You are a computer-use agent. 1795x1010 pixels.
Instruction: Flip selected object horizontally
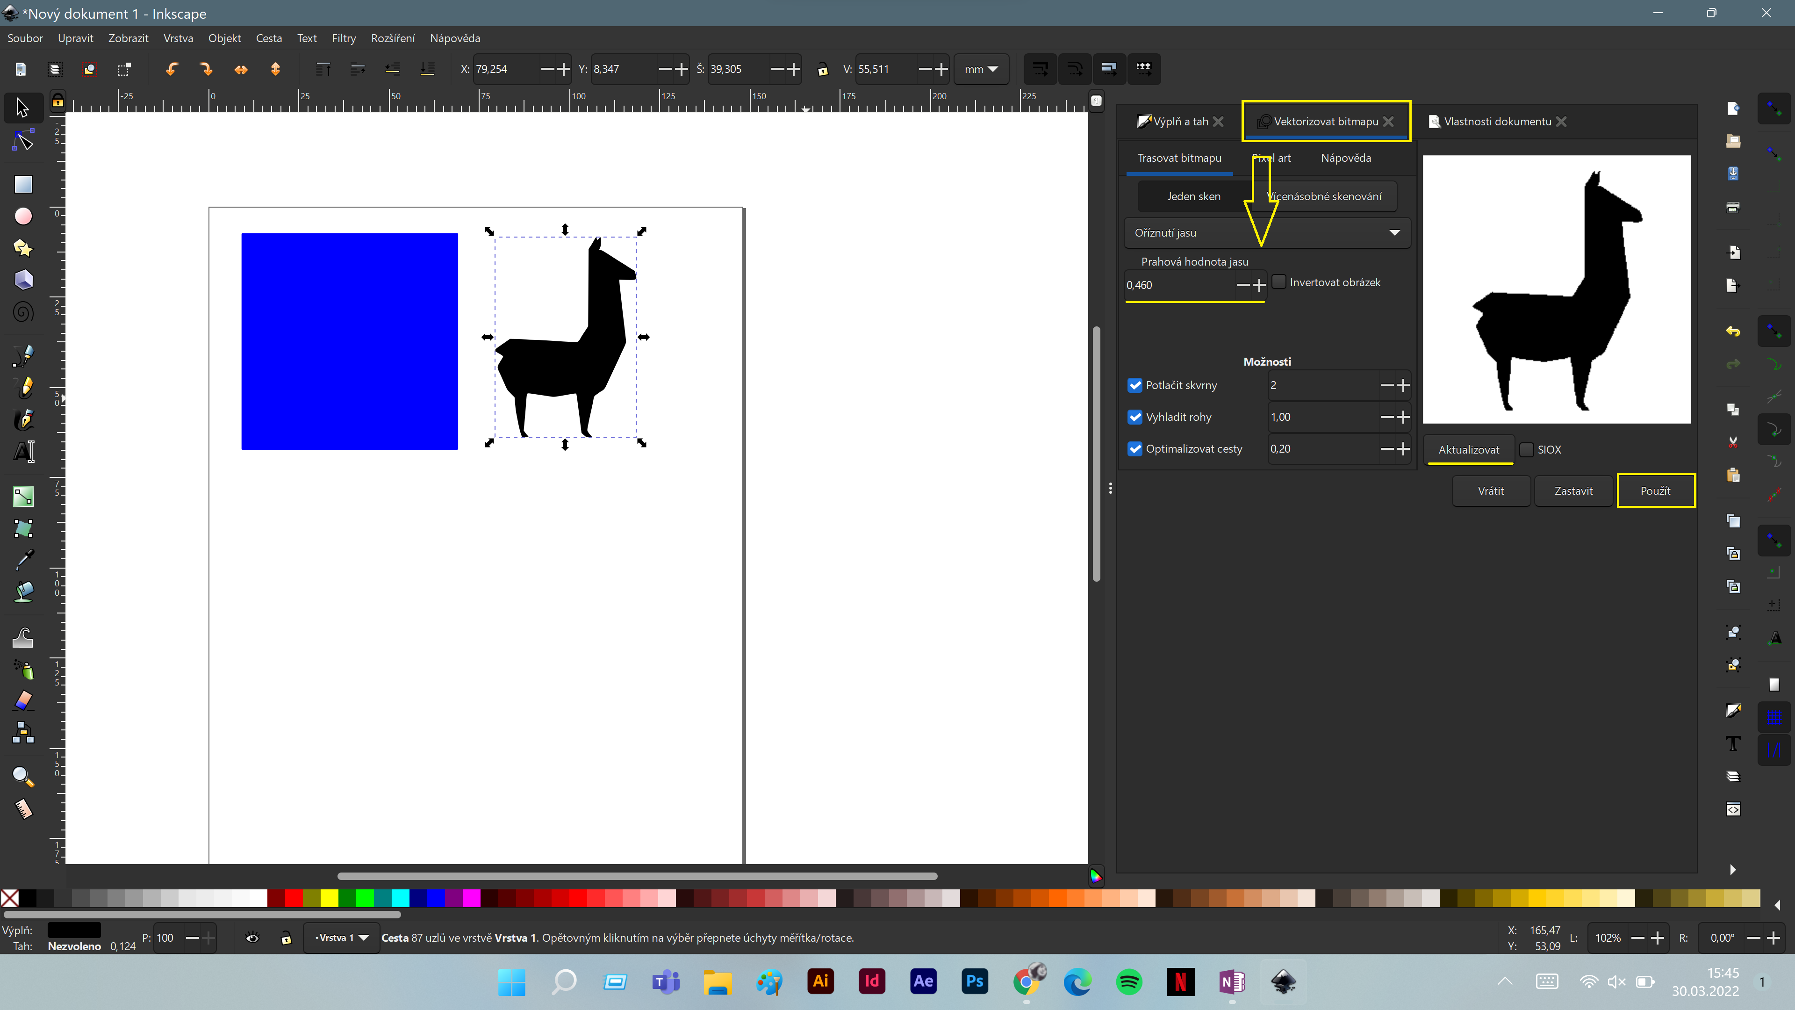coord(241,69)
